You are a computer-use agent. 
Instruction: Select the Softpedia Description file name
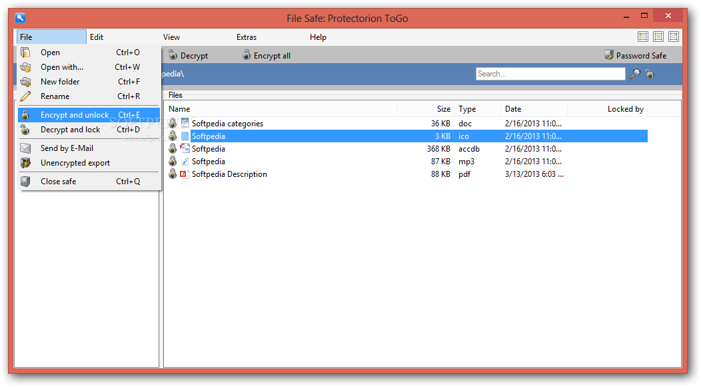(x=229, y=174)
